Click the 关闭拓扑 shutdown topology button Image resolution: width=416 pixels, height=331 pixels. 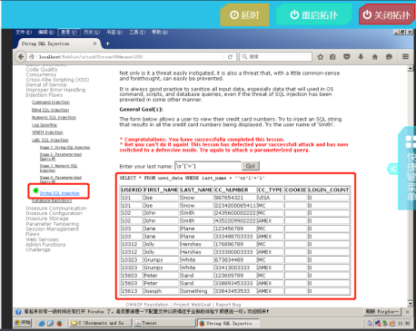387,15
